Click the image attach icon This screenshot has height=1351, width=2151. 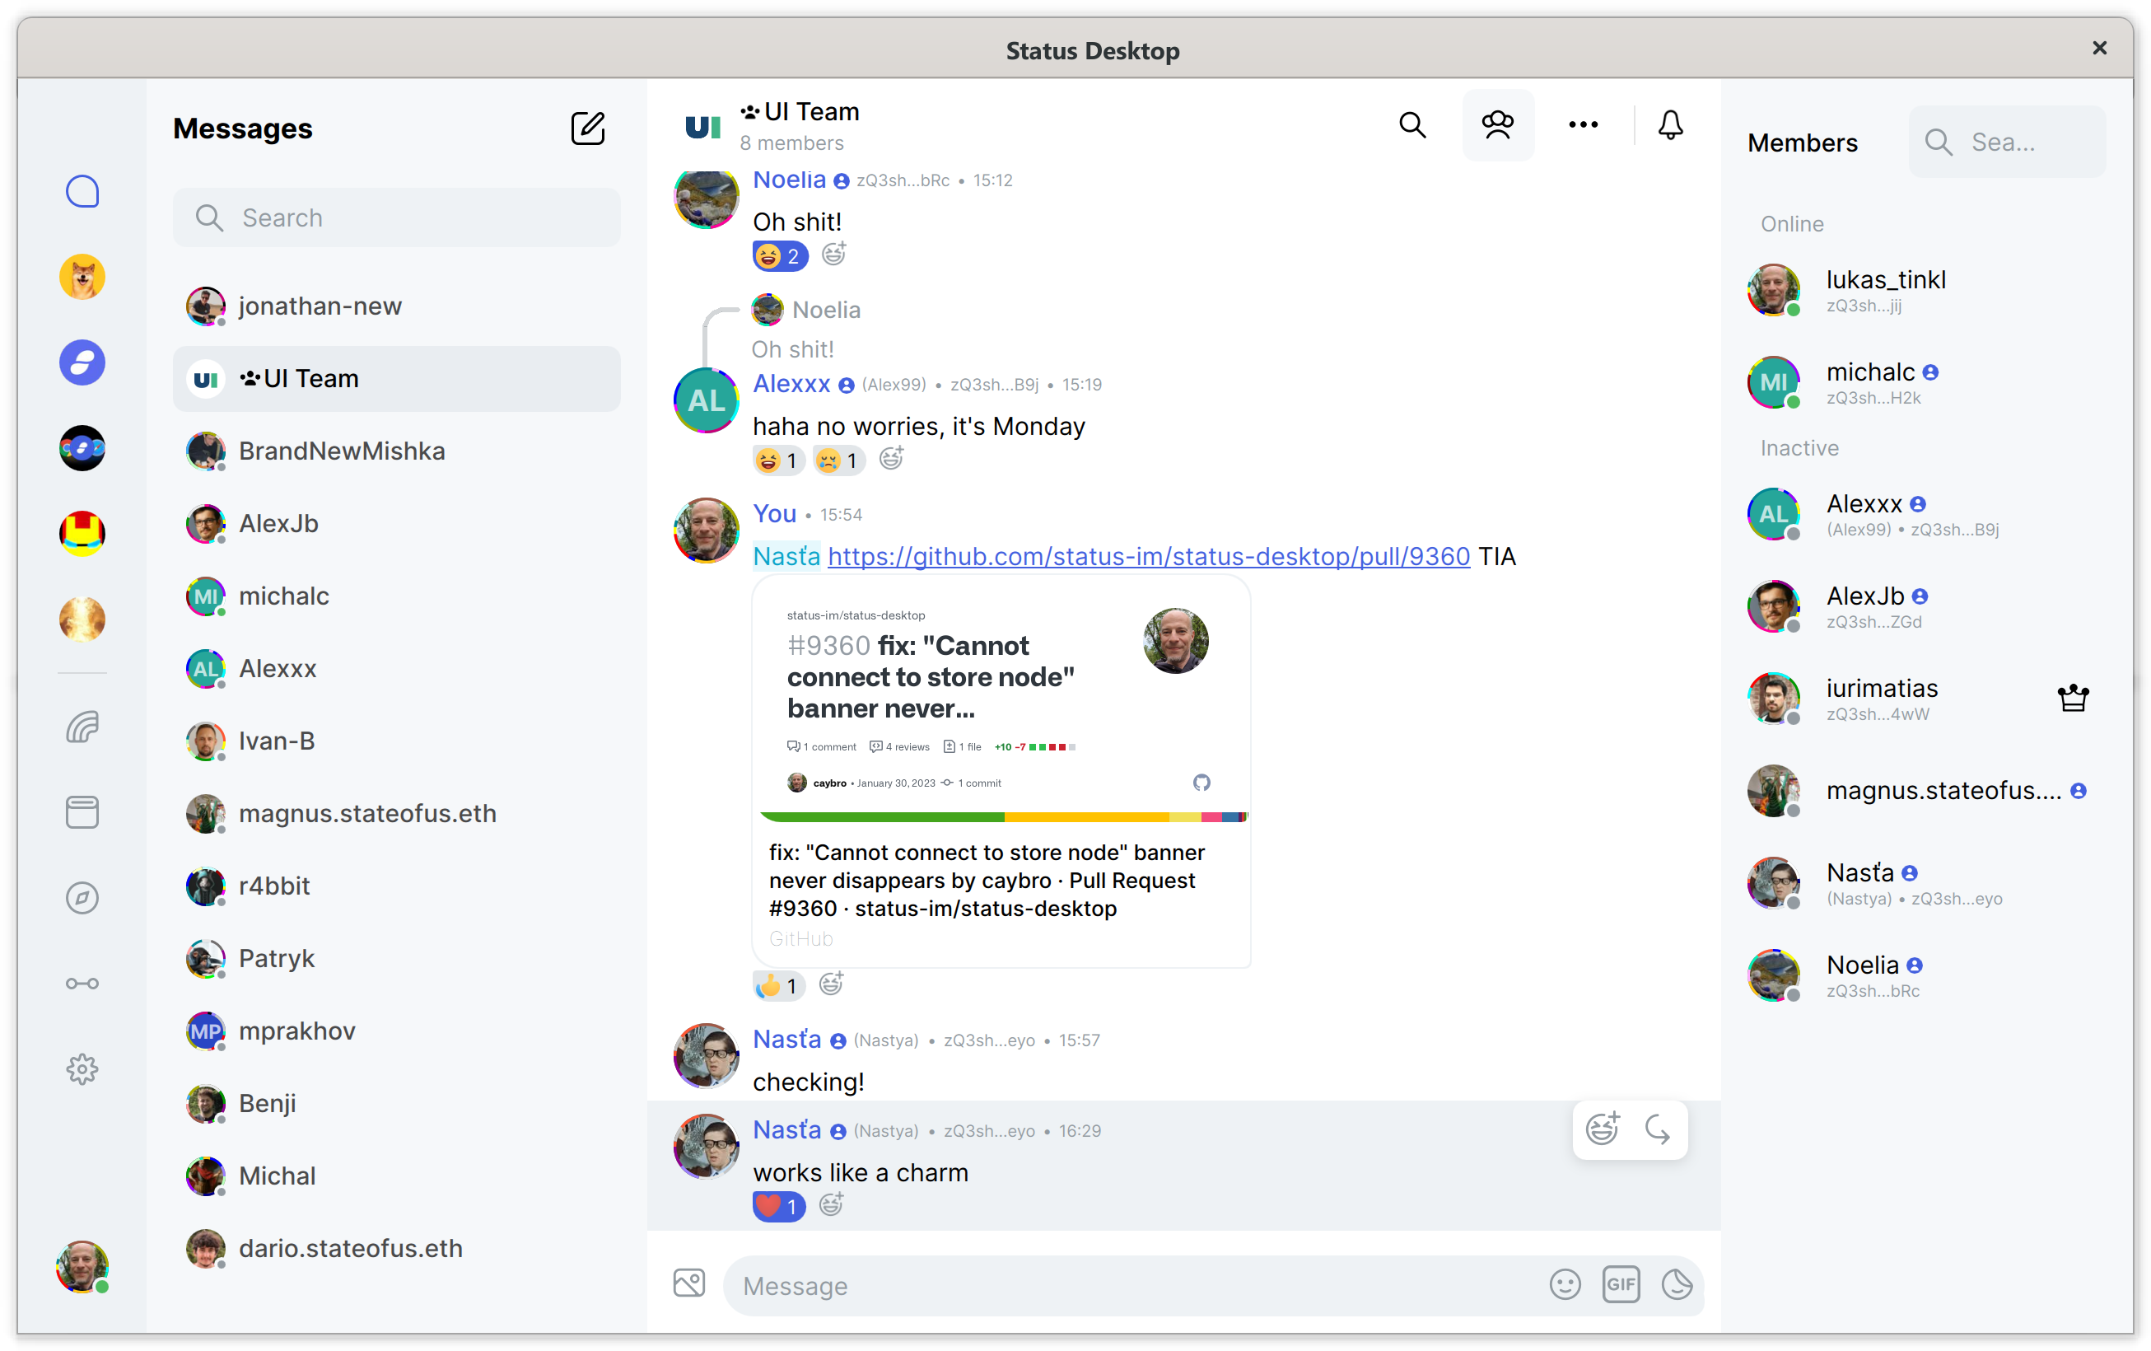pos(688,1284)
